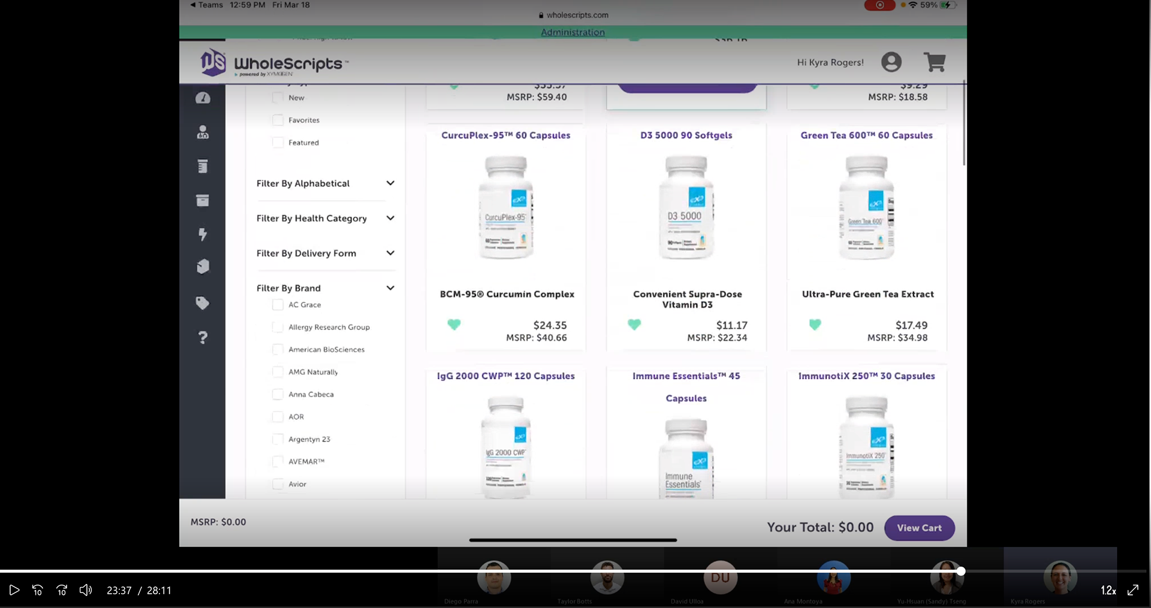Open CurcuPlex-95 60 Capsules product title

pos(505,135)
